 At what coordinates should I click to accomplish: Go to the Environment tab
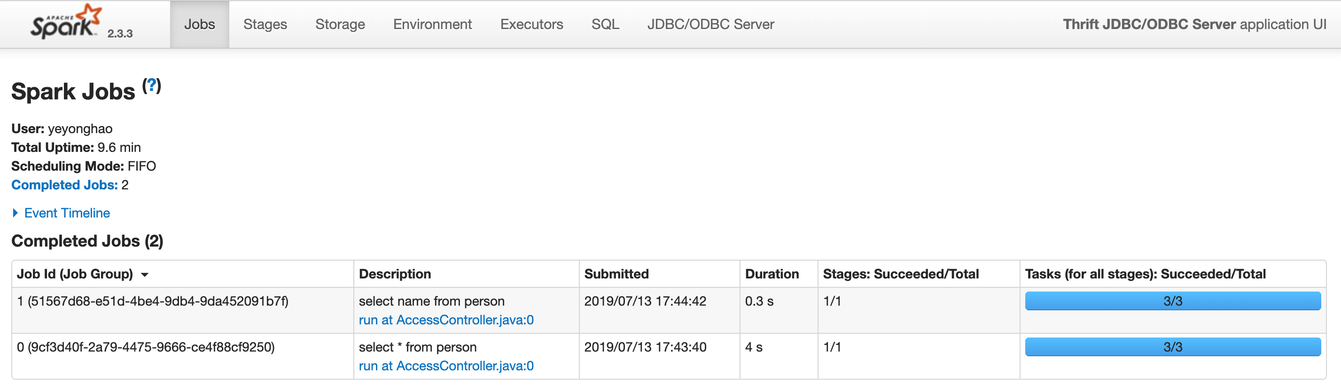point(432,24)
